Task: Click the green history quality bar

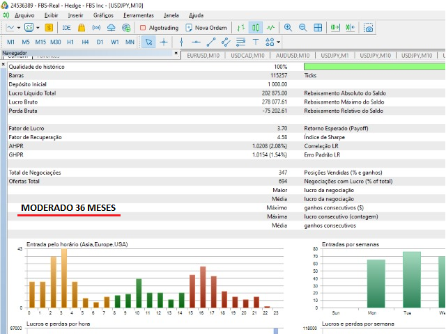Action: click(x=374, y=66)
